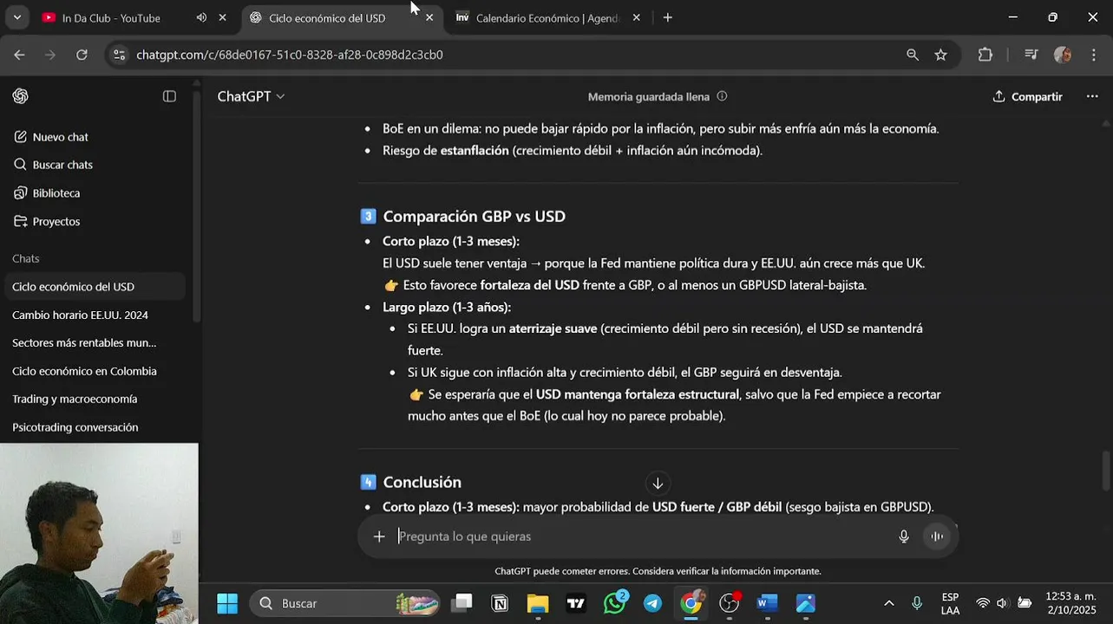Click the info icon beside Memoria guardada llena
This screenshot has width=1113, height=624.
tap(722, 96)
